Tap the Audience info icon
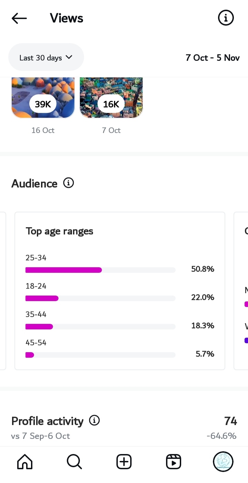The image size is (248, 483). (x=69, y=183)
